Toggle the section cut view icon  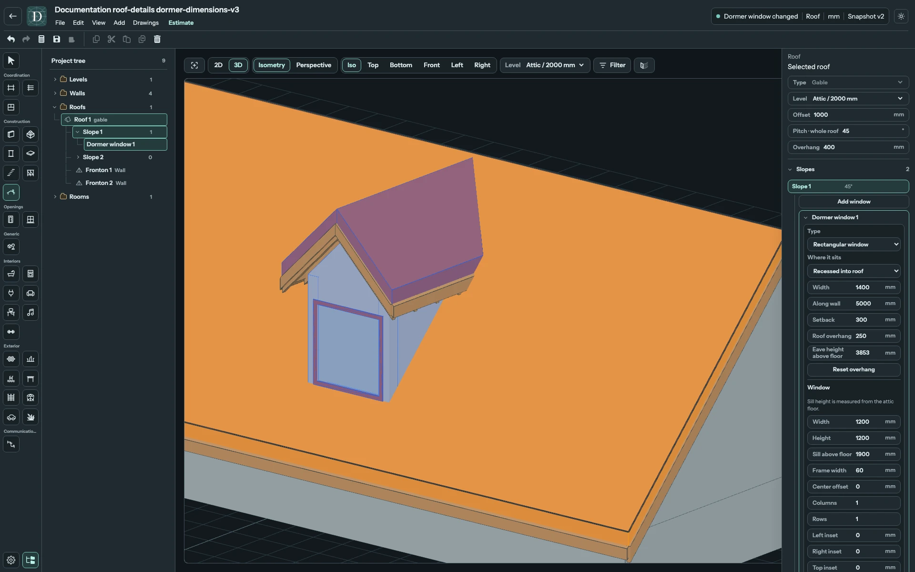click(644, 65)
